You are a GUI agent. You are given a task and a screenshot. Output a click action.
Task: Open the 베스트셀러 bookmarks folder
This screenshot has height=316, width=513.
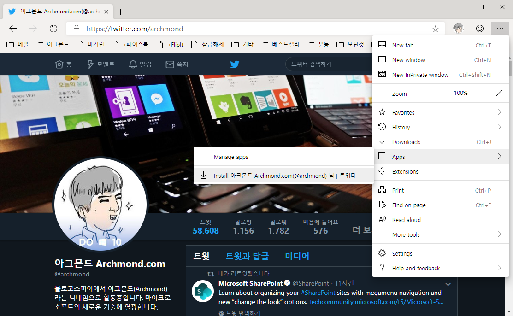[x=280, y=45]
